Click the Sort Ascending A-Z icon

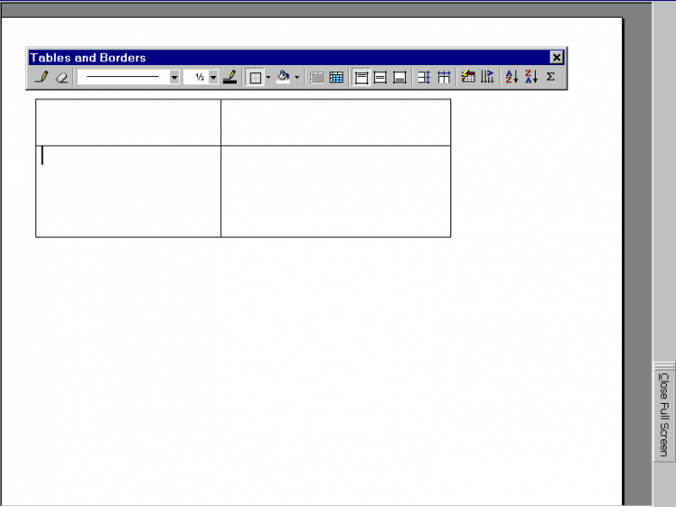512,77
